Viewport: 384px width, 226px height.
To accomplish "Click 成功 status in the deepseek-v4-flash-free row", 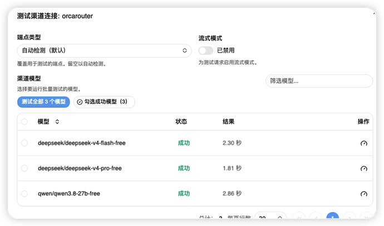I will tap(184, 143).
